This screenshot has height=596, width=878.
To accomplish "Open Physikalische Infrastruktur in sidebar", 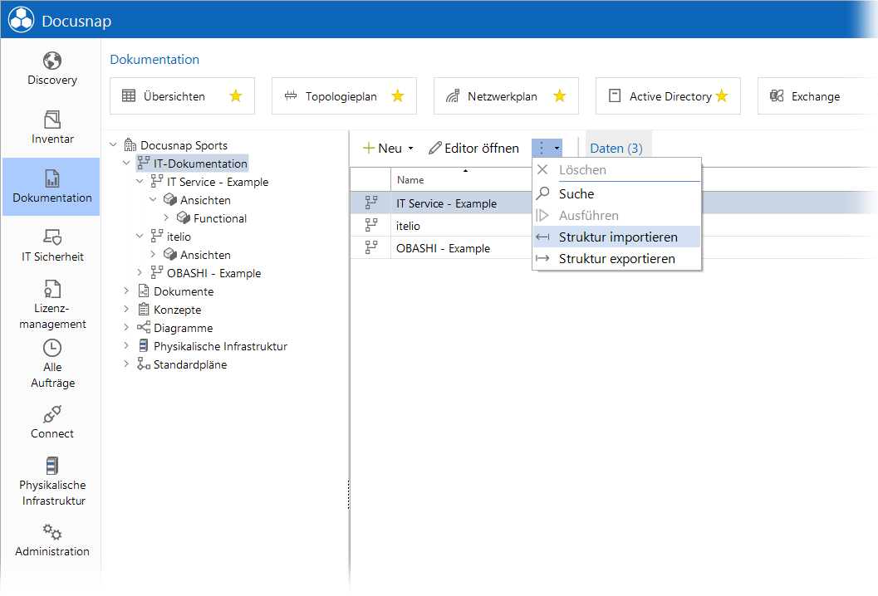I will point(52,481).
